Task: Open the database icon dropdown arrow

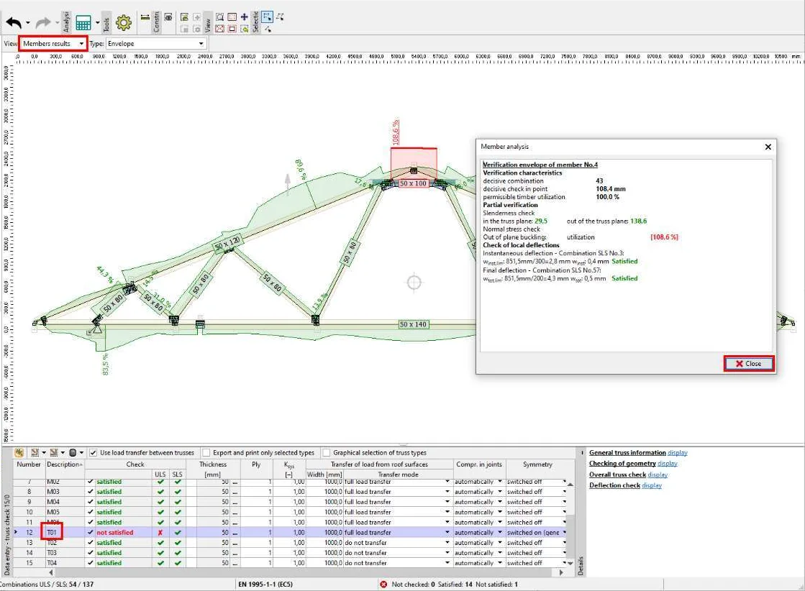Action: [x=81, y=452]
